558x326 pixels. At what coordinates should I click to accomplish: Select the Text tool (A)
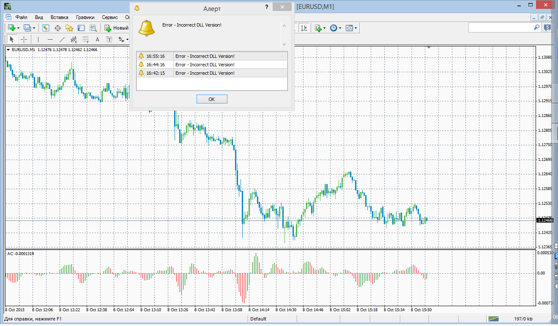point(97,39)
